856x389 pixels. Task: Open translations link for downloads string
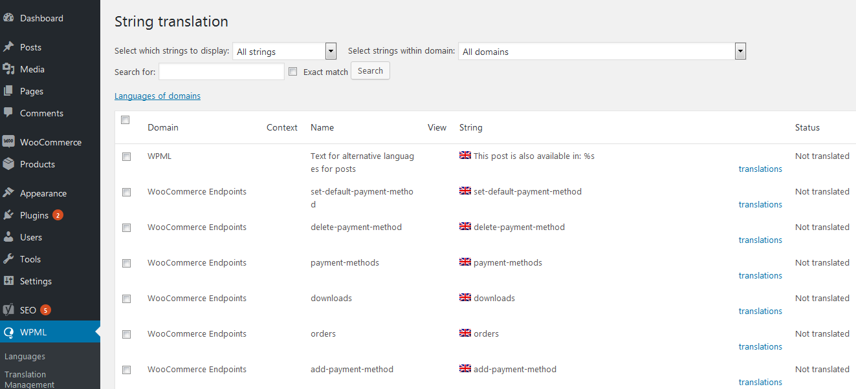760,311
